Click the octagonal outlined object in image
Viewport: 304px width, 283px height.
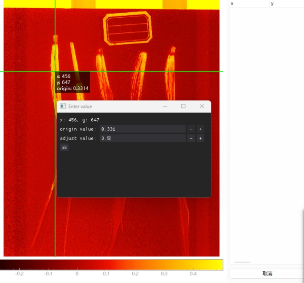127,28
